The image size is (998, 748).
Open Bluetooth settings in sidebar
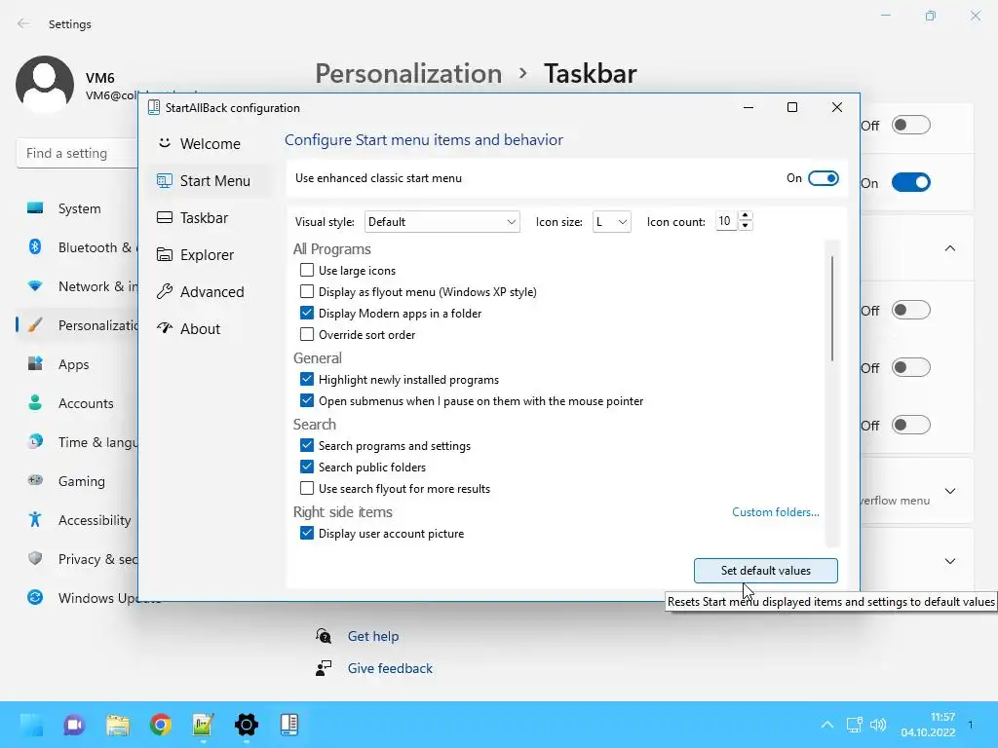tap(78, 247)
